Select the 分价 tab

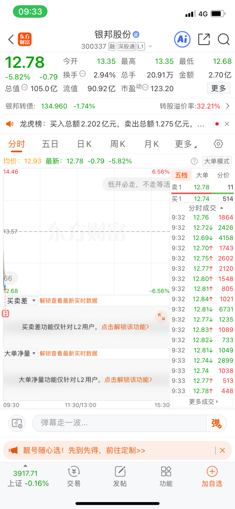pos(223,175)
